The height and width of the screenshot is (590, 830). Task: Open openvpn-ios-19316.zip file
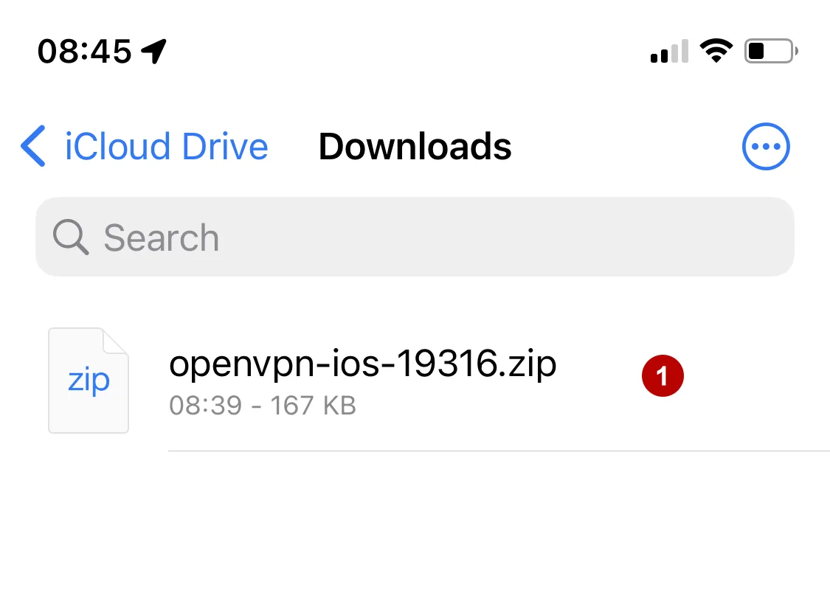[363, 364]
